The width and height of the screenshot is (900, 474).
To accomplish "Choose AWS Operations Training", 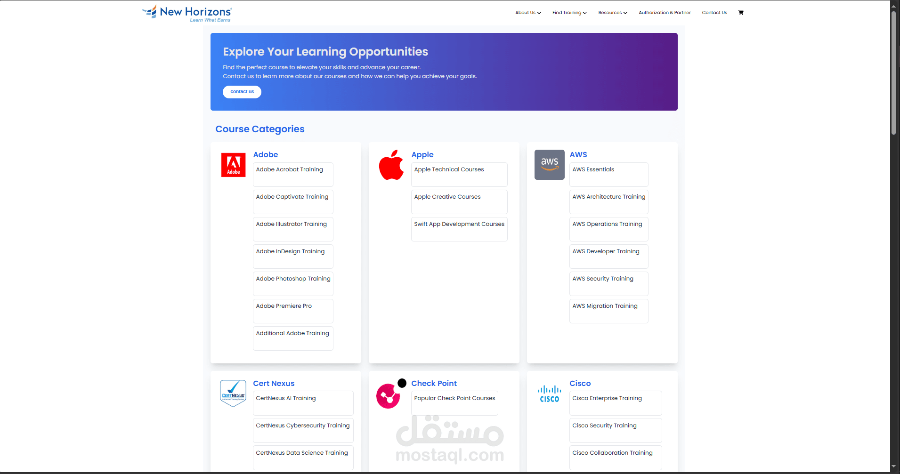I will (609, 229).
